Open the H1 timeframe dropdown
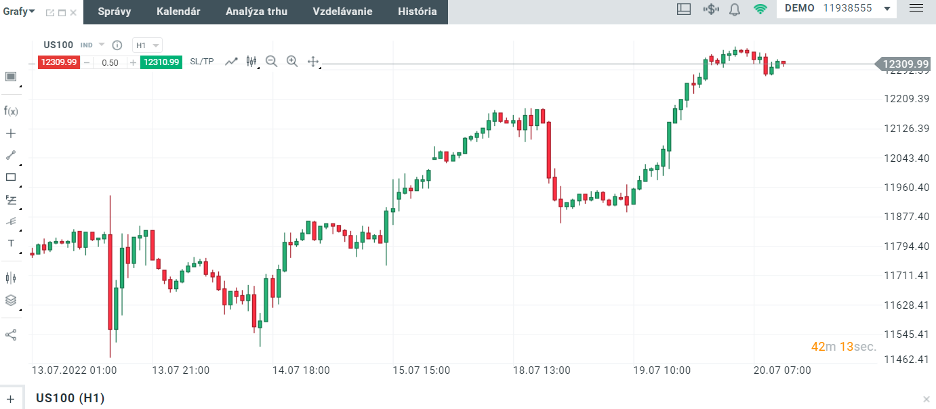The height and width of the screenshot is (409, 936). tap(147, 45)
